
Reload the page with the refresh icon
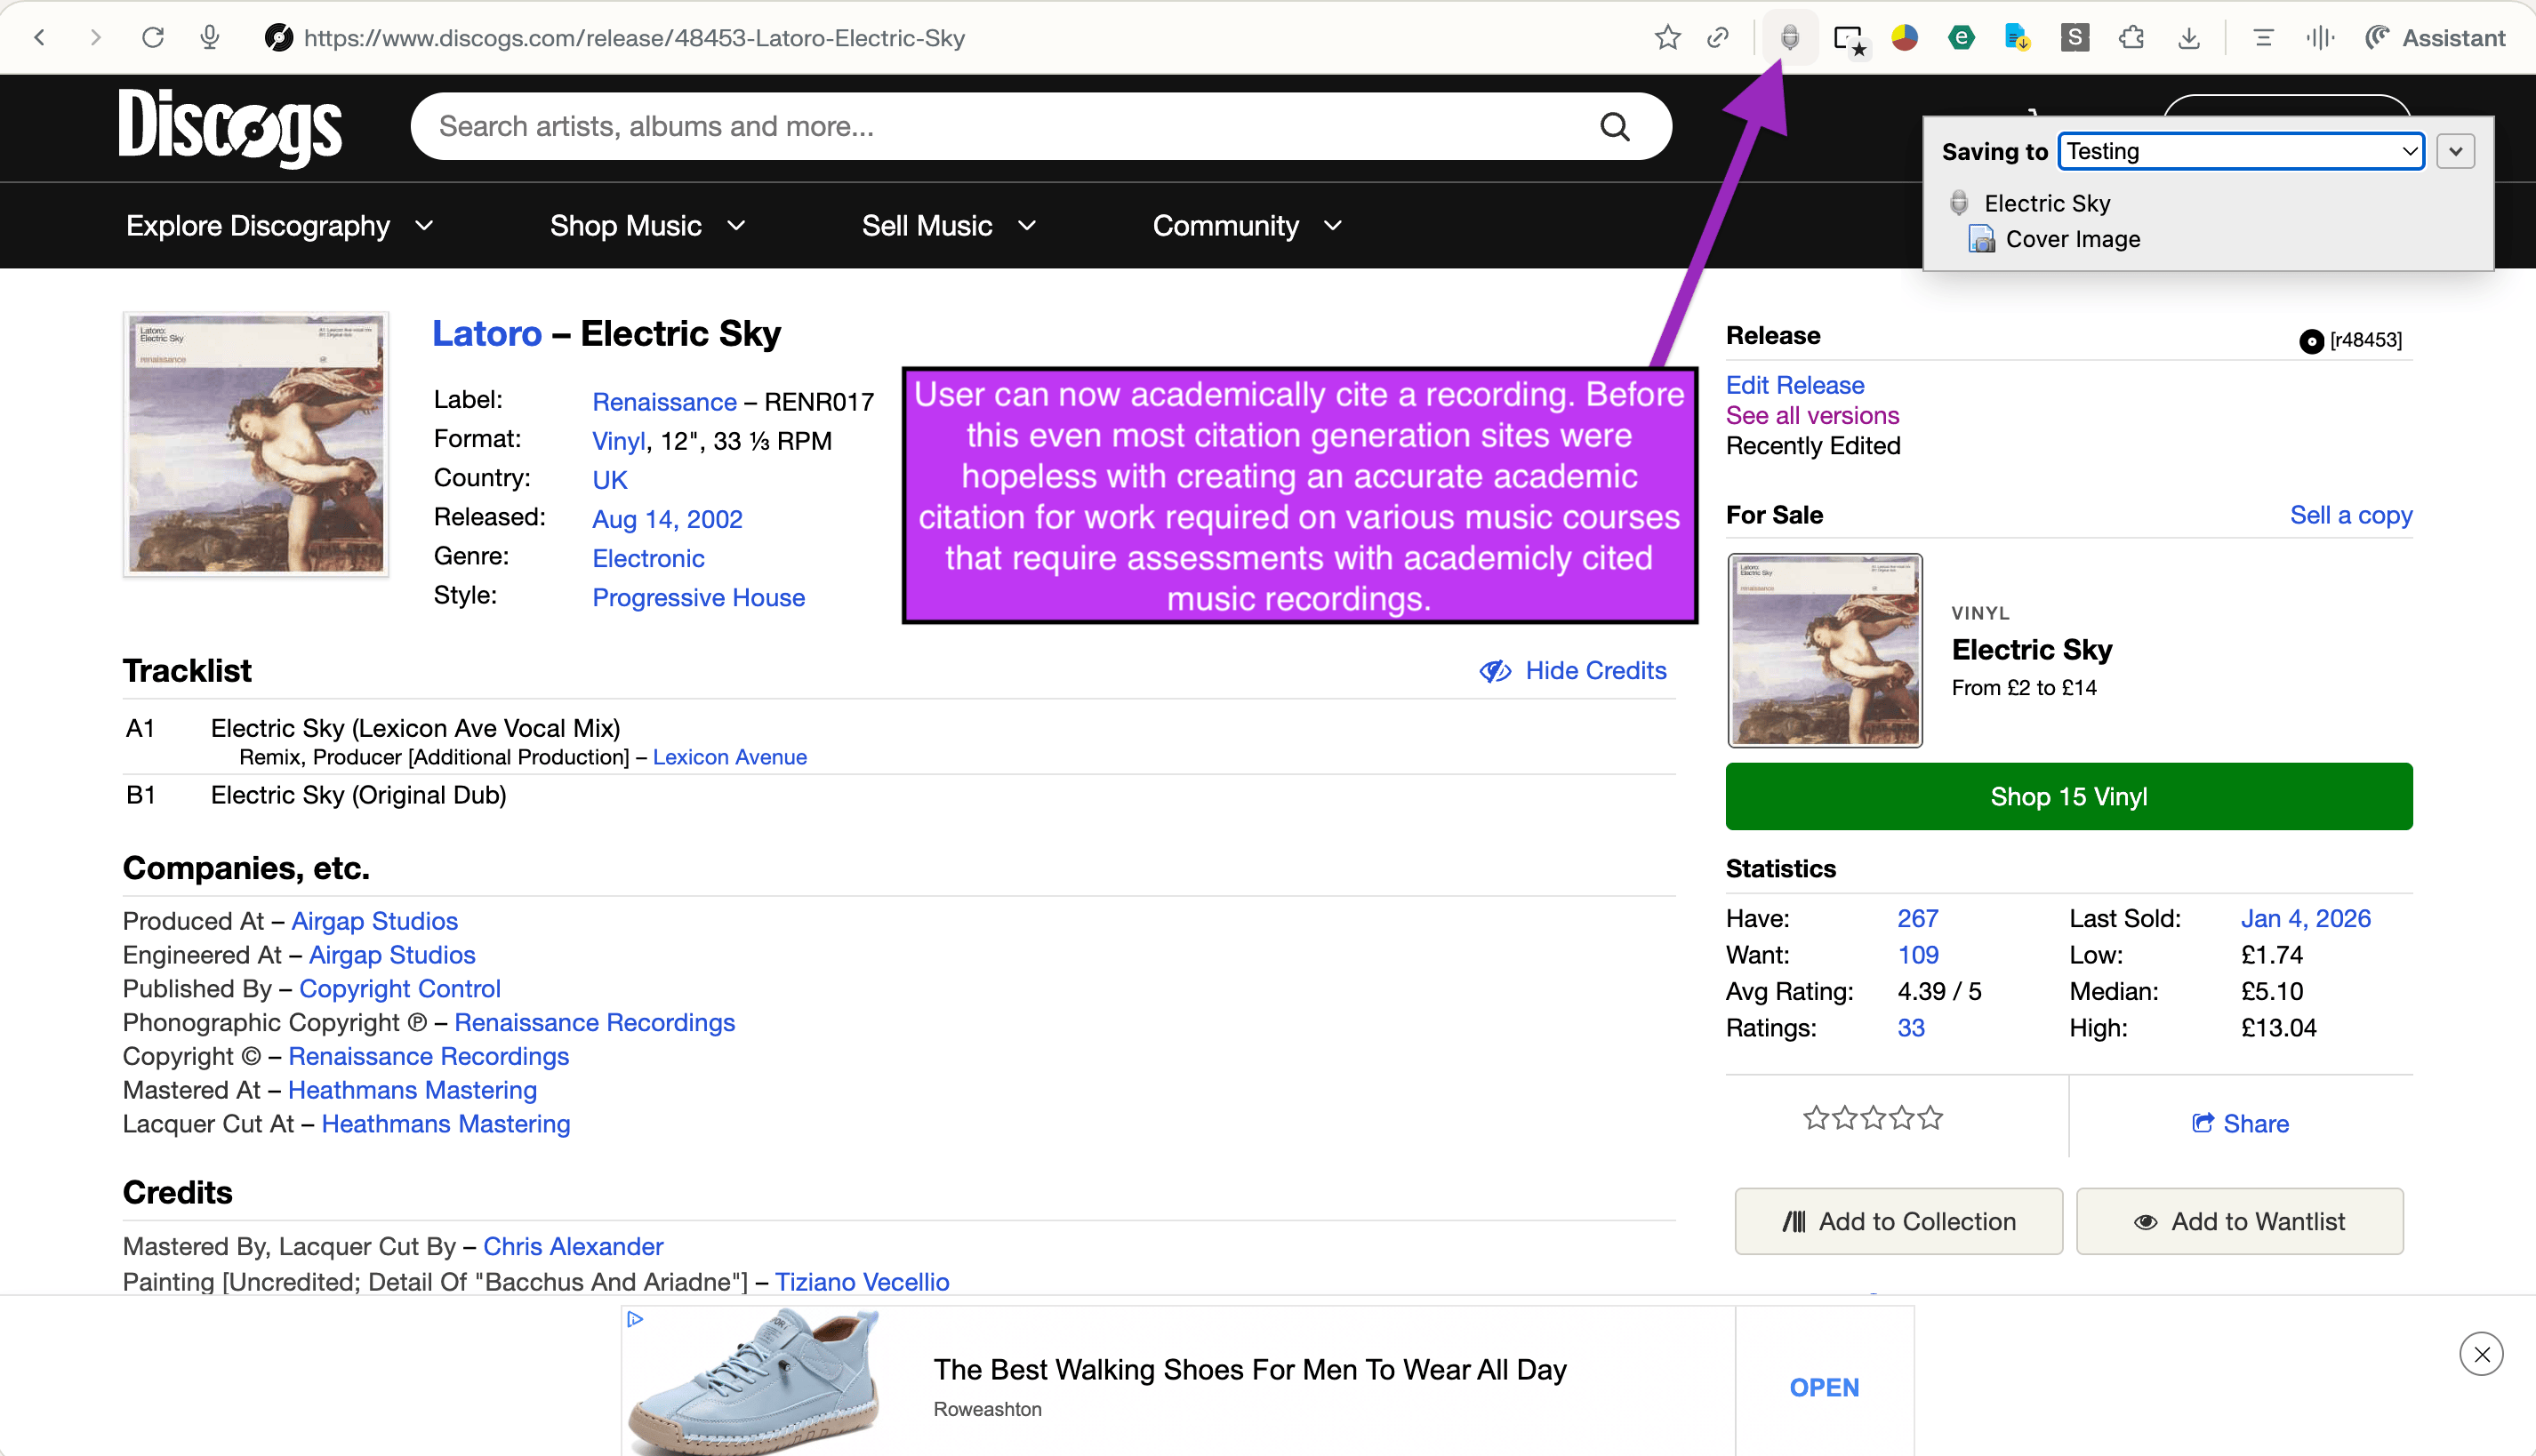152,38
